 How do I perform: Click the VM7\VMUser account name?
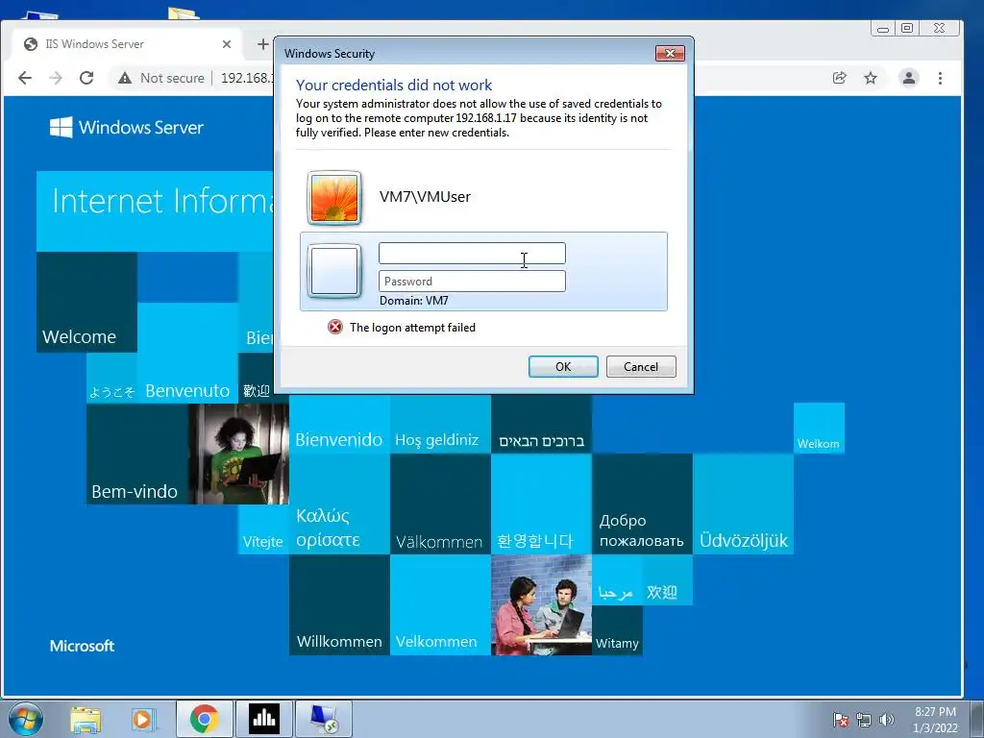(x=425, y=196)
